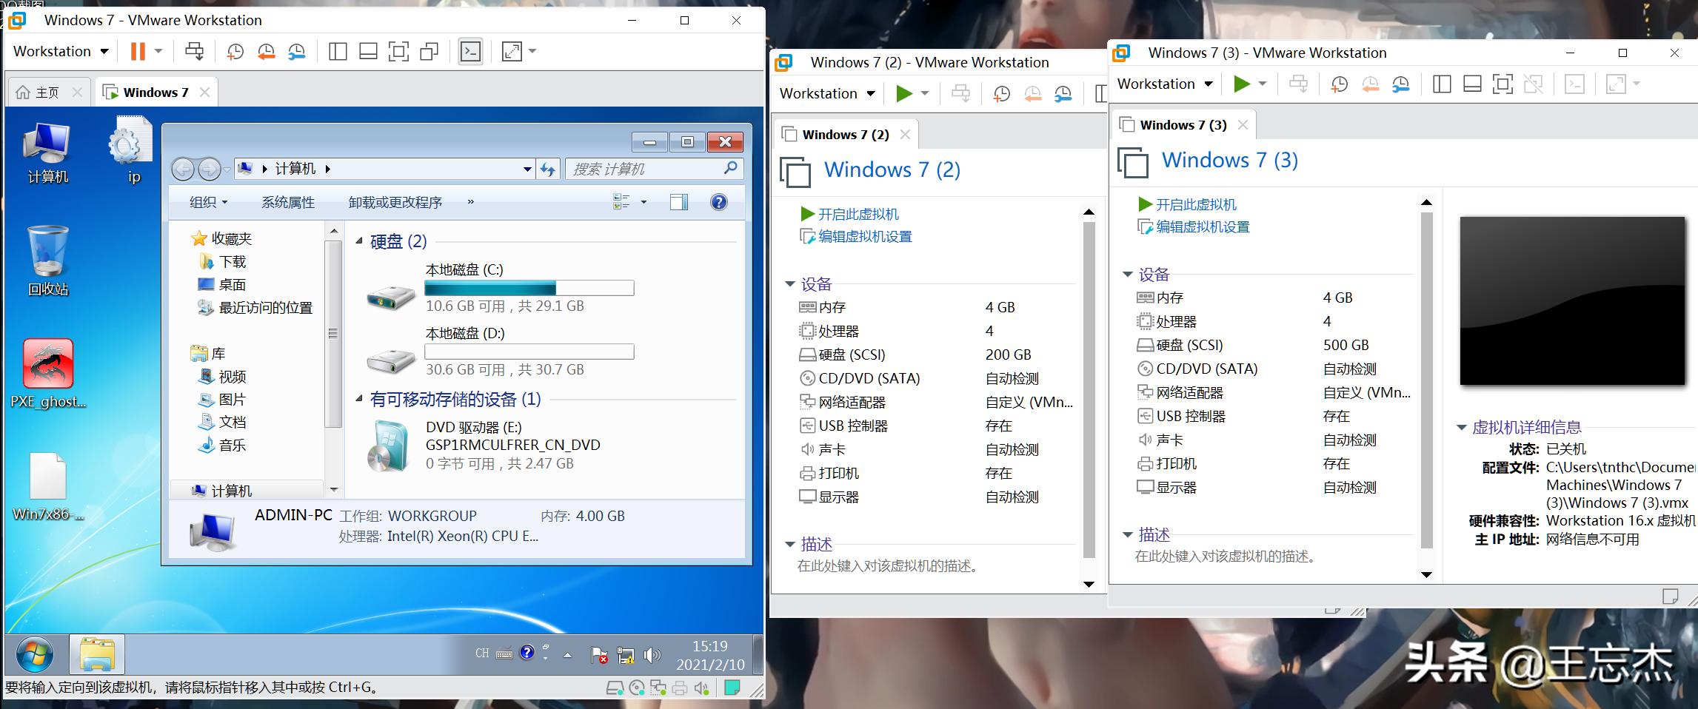Pause the running Windows 7 virtual machine
Viewport: 1698px width, 709px height.
click(136, 51)
